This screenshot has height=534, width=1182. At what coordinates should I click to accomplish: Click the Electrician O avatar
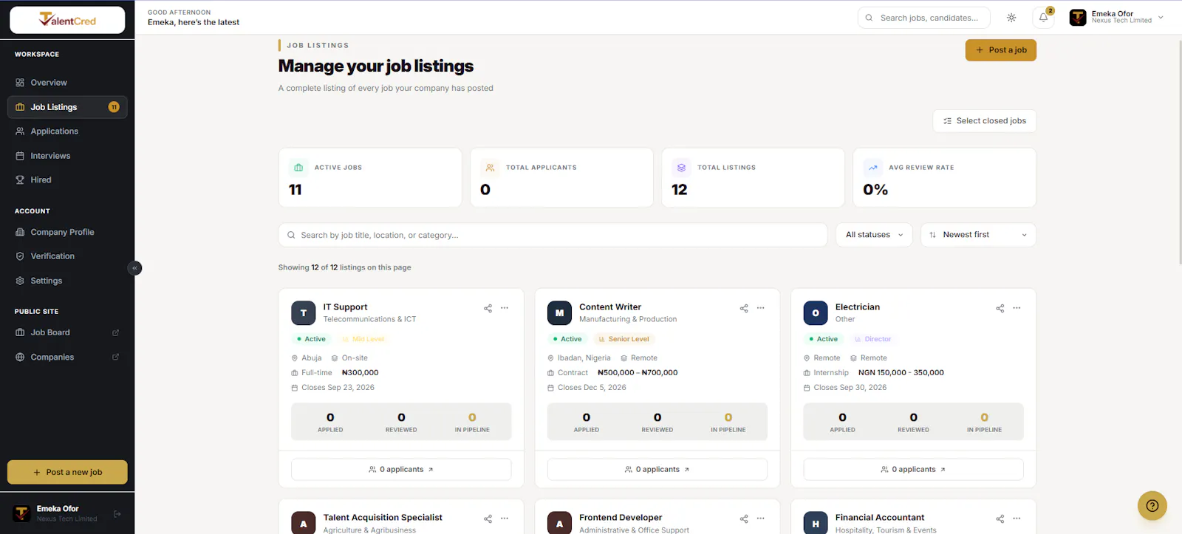pyautogui.click(x=816, y=313)
